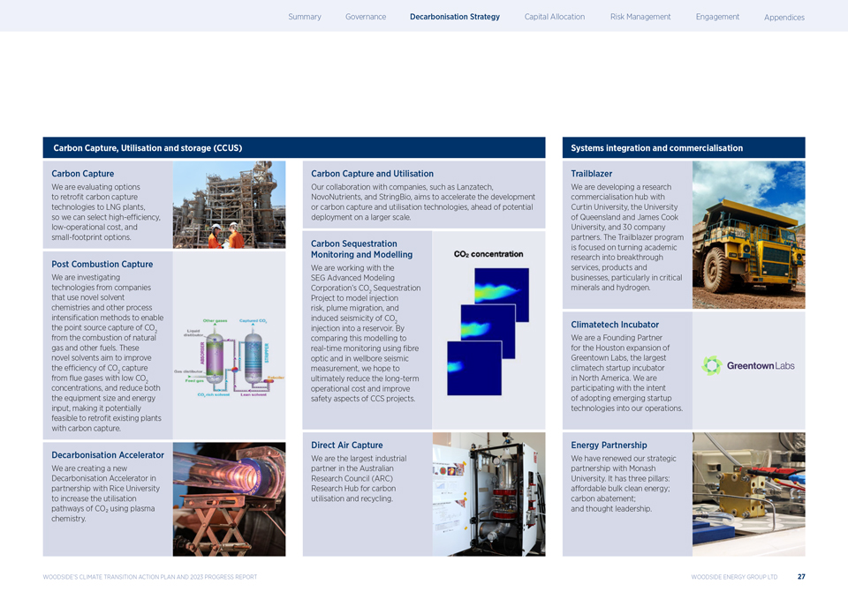Open the Appendices section
This screenshot has height=599, width=848.
784,18
